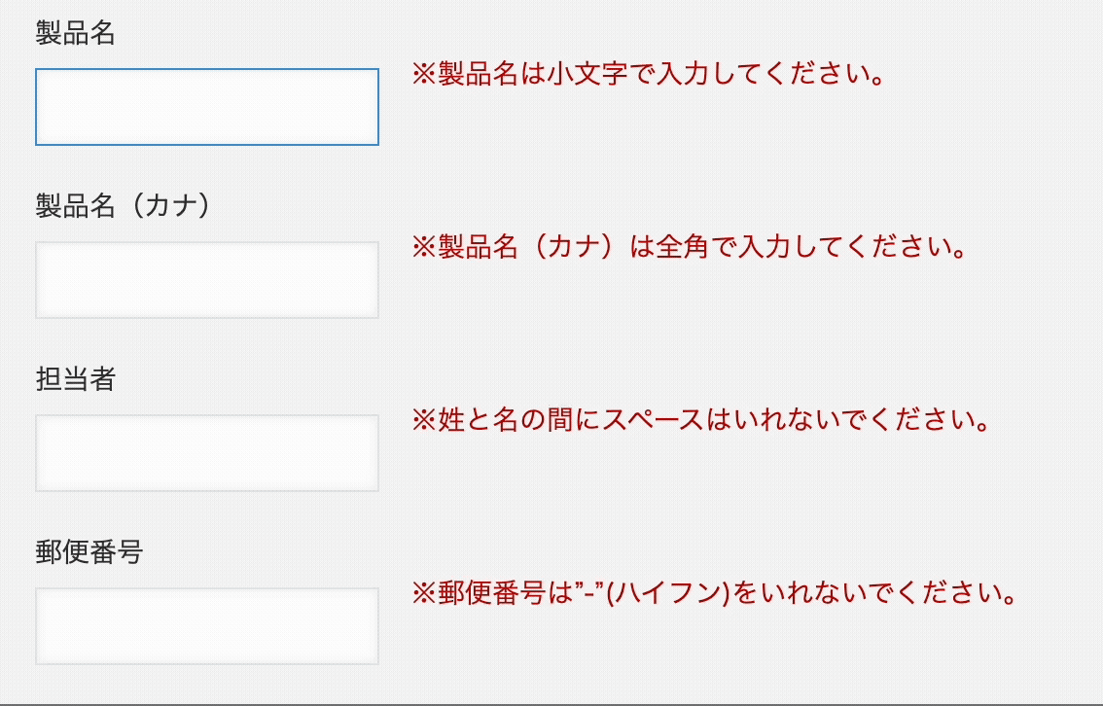Click the empty box left of 全角 hint
Screen dimensions: 1103x706
(206, 280)
